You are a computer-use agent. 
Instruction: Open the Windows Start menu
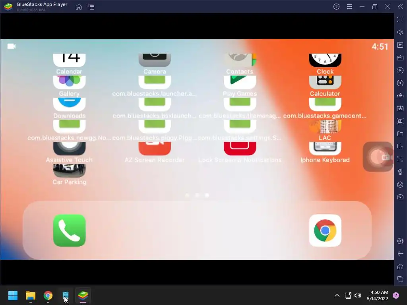(x=13, y=295)
